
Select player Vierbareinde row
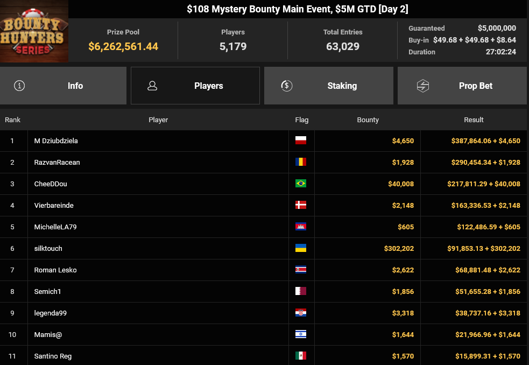pos(54,205)
